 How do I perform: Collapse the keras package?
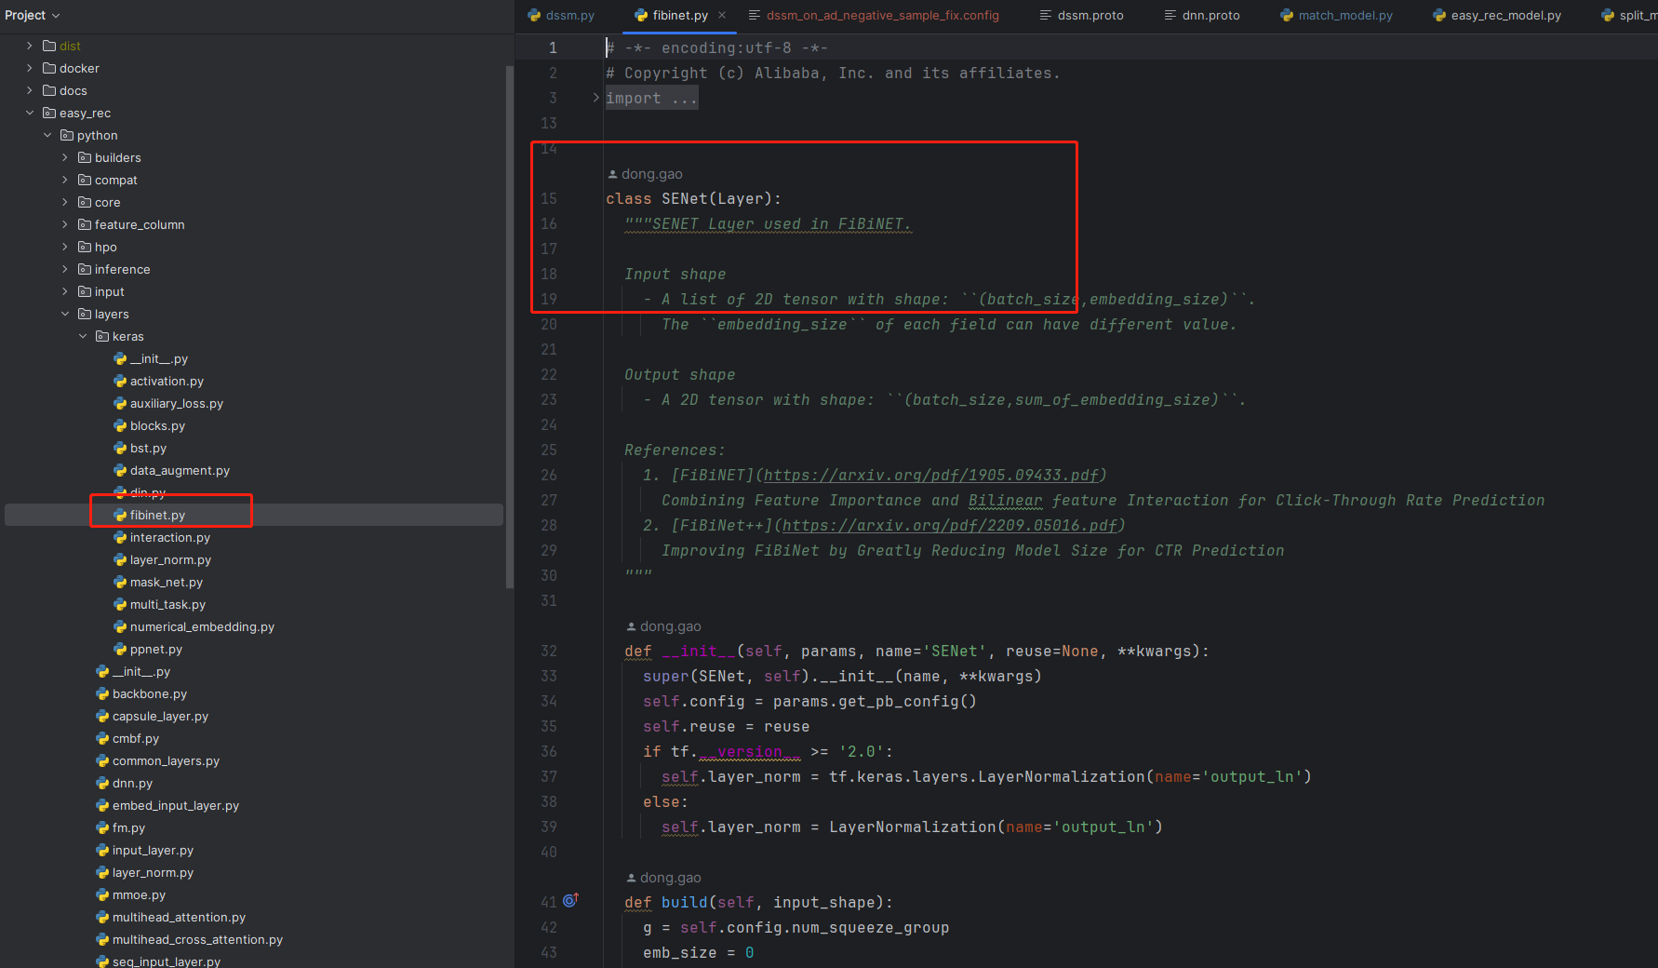(83, 336)
